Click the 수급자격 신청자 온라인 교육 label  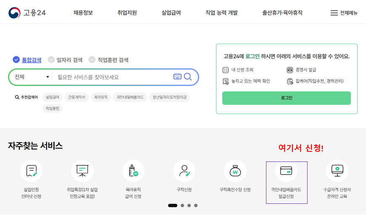click(337, 193)
